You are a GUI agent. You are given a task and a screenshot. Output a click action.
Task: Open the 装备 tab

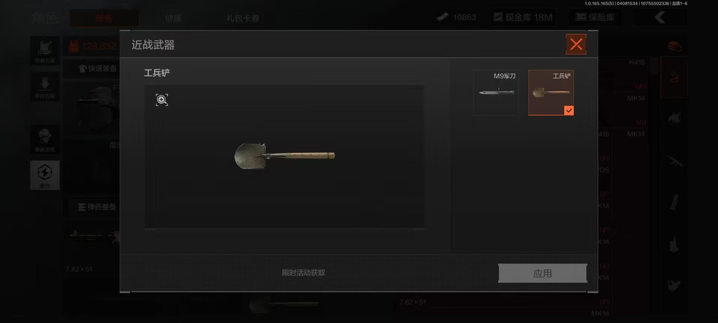[x=104, y=18]
